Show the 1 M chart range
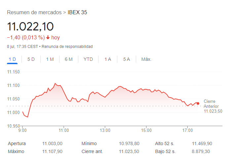Screen dimensions: 231x159 click(50, 60)
